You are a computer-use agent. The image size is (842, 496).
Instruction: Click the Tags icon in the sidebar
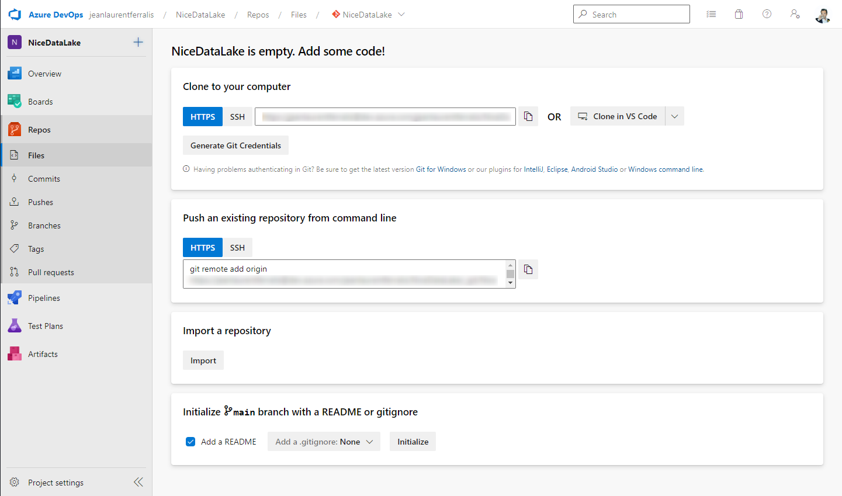click(x=15, y=249)
